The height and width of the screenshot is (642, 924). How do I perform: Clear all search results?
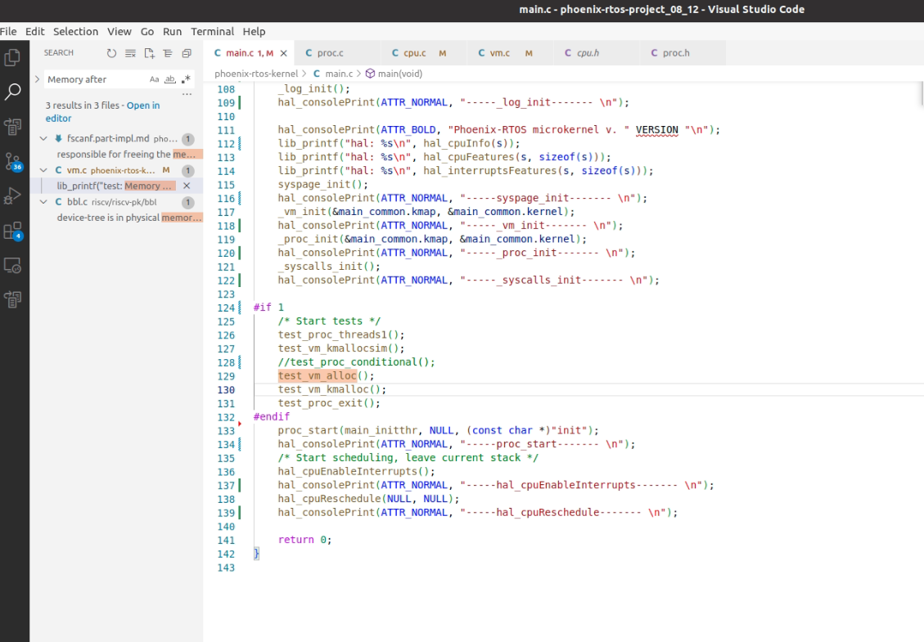click(x=130, y=52)
